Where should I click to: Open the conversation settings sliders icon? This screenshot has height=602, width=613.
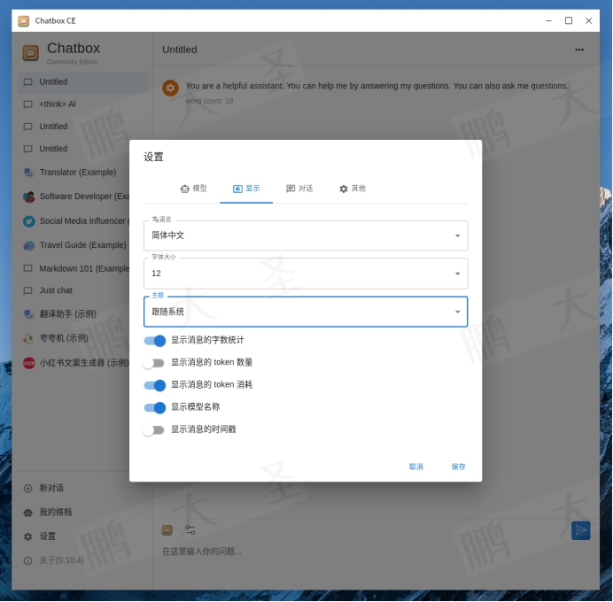(190, 530)
